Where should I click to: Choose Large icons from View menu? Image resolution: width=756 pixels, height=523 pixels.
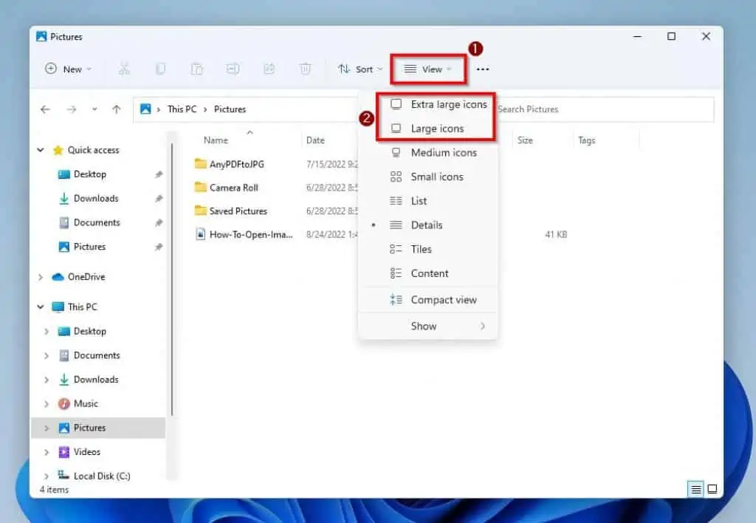(x=428, y=129)
